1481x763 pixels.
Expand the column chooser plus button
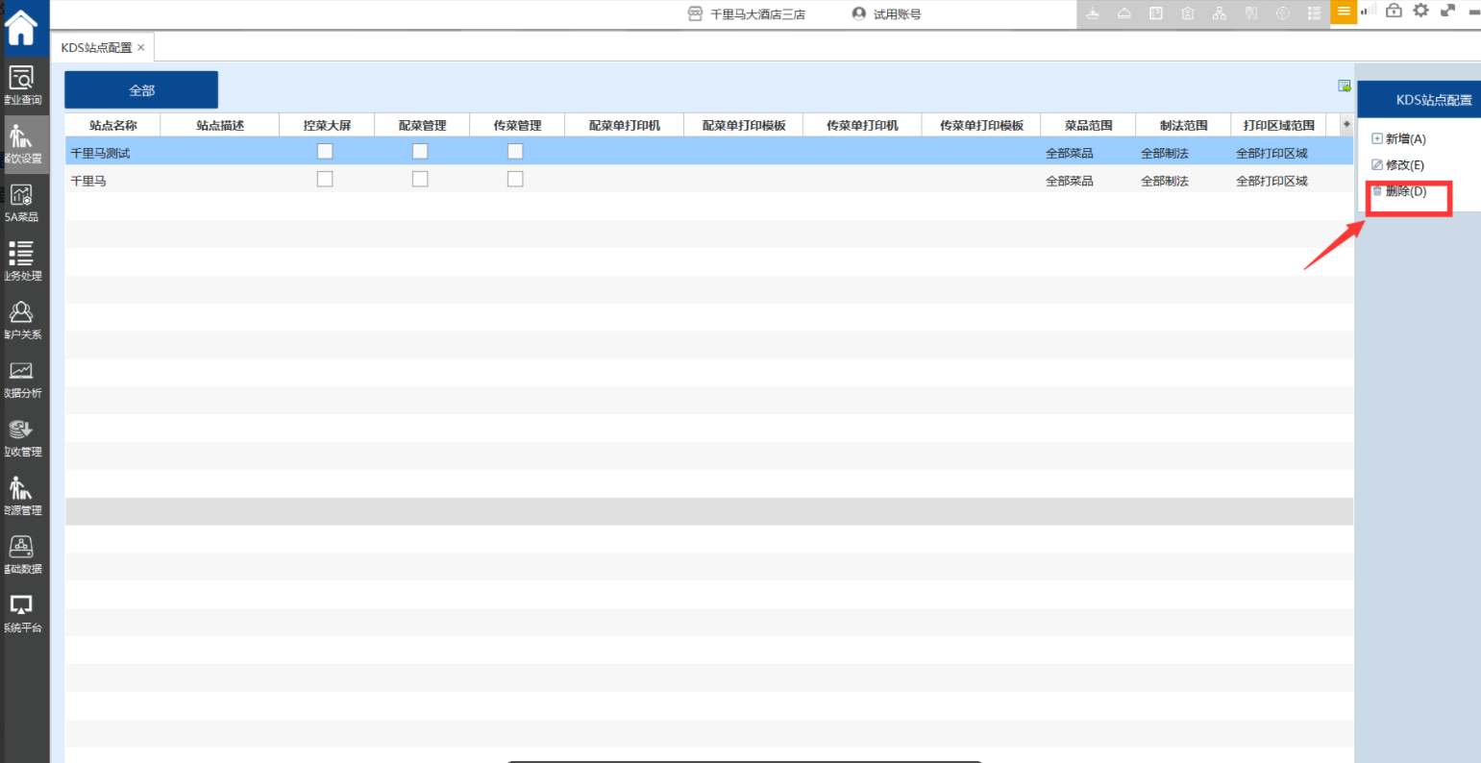(x=1345, y=125)
